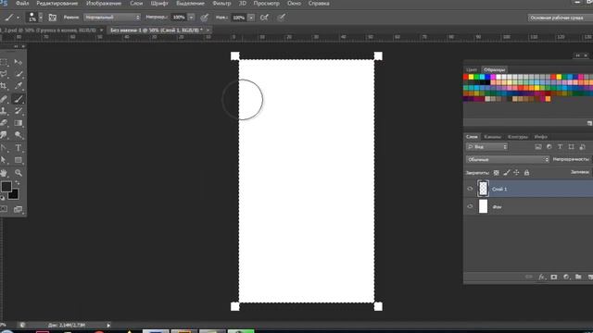The width and height of the screenshot is (593, 333).
Task: Swap foreground and background colors
Action: click(18, 183)
